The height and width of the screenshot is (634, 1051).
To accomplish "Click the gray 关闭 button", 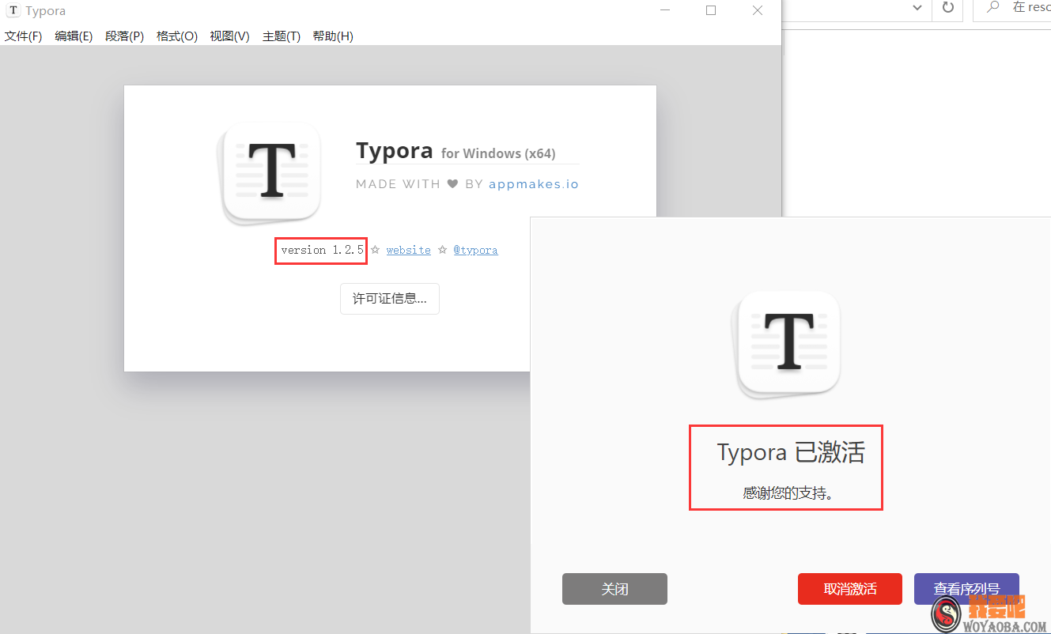I will [614, 589].
